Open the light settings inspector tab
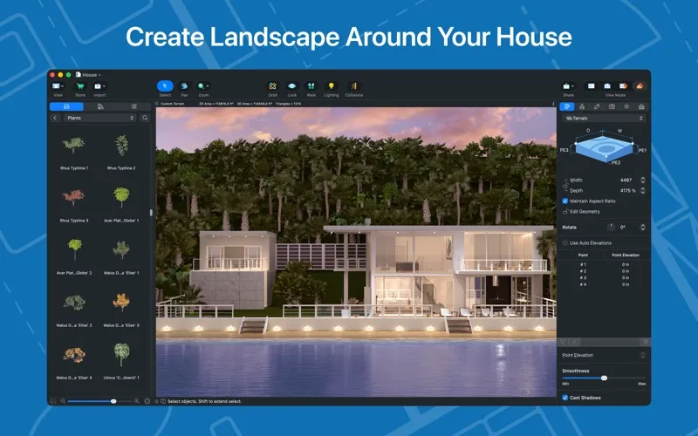Screen dimensions: 698x436 (626, 106)
